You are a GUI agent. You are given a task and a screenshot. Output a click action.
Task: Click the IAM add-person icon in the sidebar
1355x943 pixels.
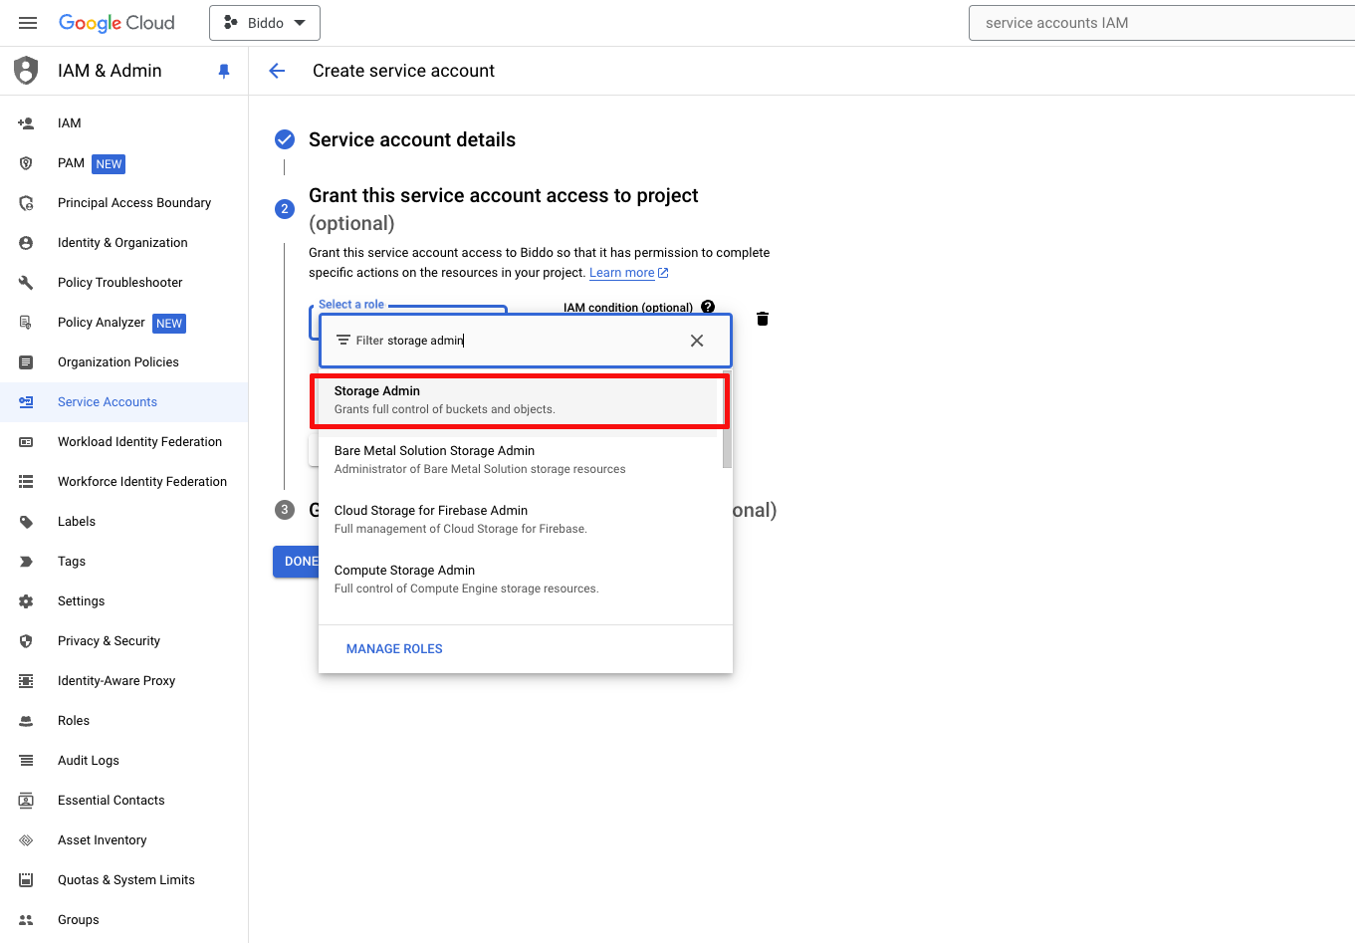click(x=26, y=123)
